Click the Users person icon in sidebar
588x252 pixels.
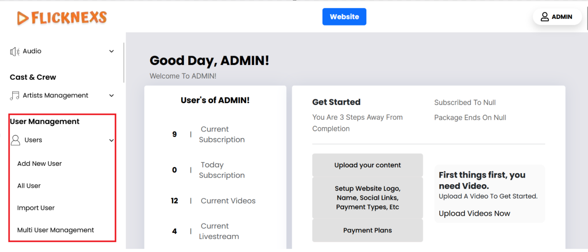[15, 140]
